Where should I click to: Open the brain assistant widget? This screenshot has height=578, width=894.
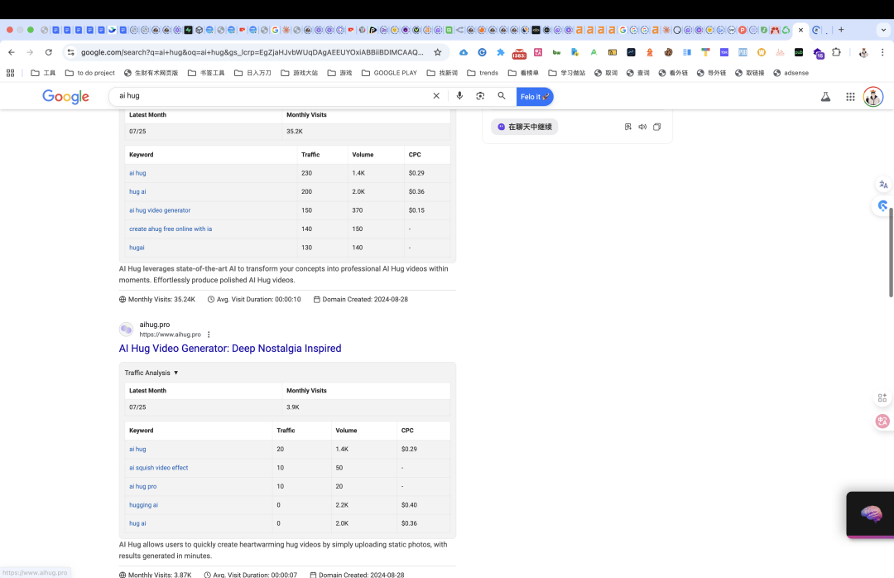[871, 514]
